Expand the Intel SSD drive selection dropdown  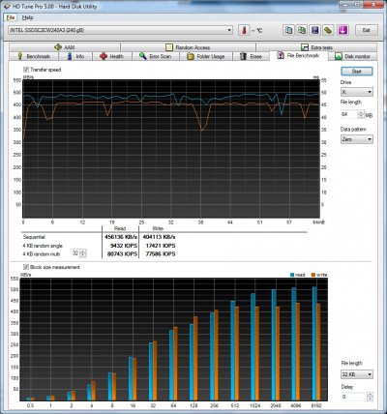(x=121, y=30)
